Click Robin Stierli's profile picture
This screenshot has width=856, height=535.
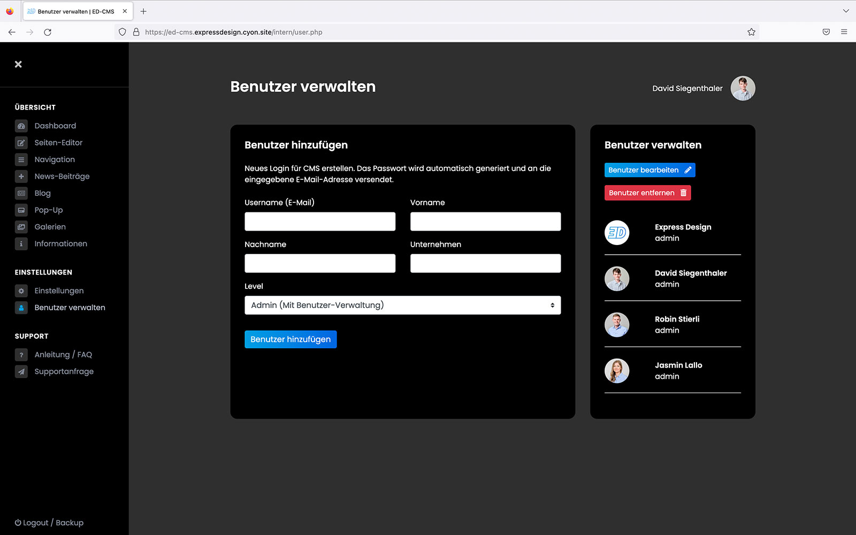click(617, 325)
